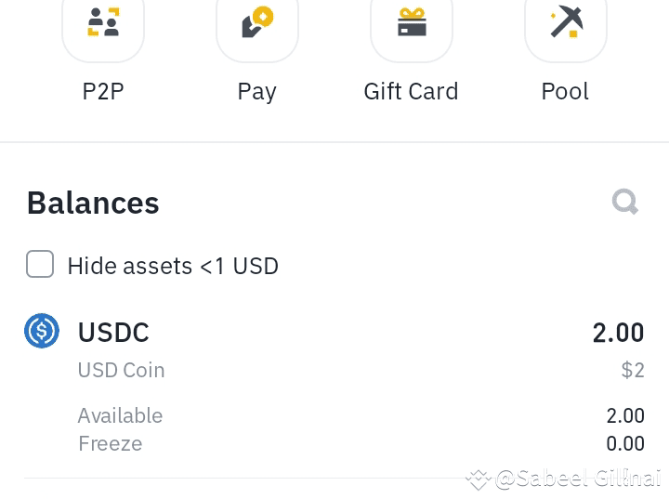The image size is (669, 499).
Task: Tap the watermark logo beside @Sabeel Gillnai
Action: [x=479, y=479]
